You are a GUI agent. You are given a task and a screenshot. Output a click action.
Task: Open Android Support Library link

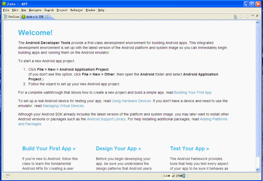click(106, 119)
